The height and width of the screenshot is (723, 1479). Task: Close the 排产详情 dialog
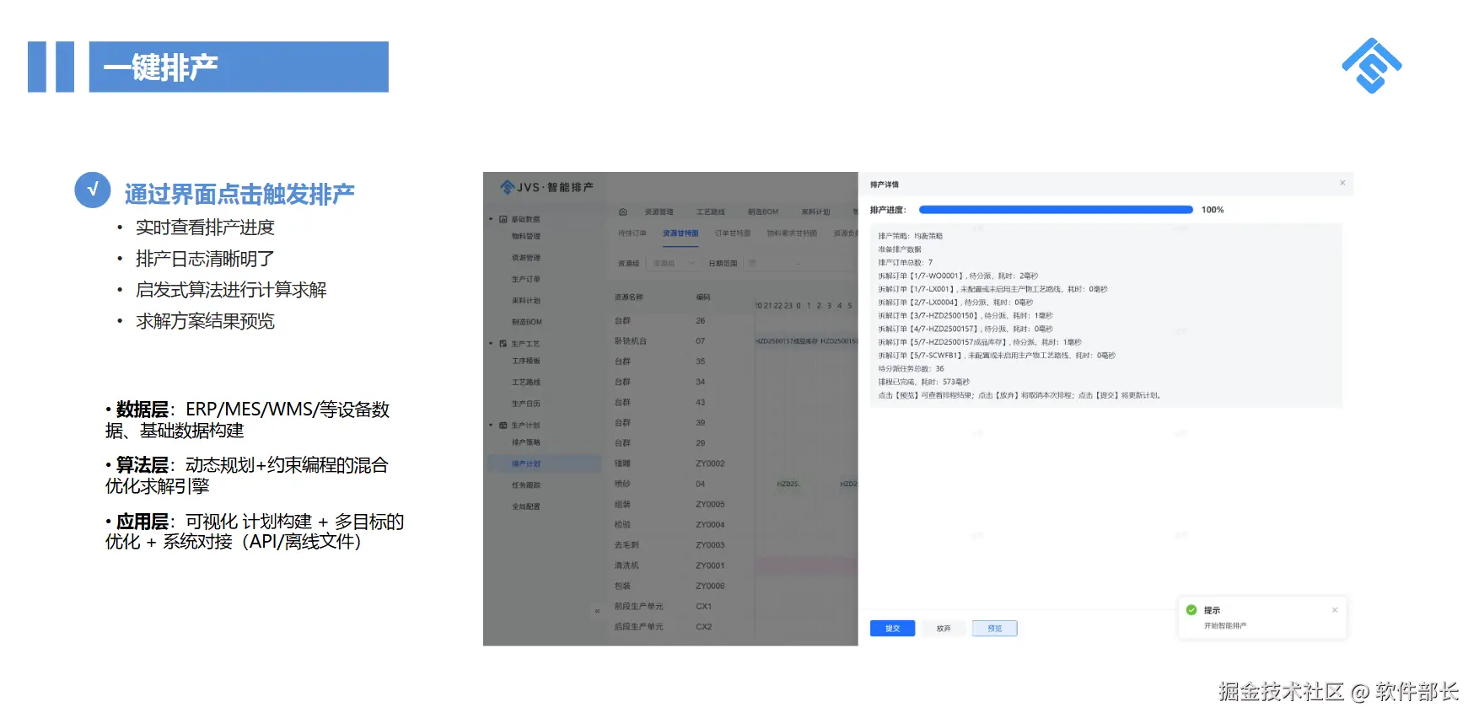pos(1342,183)
